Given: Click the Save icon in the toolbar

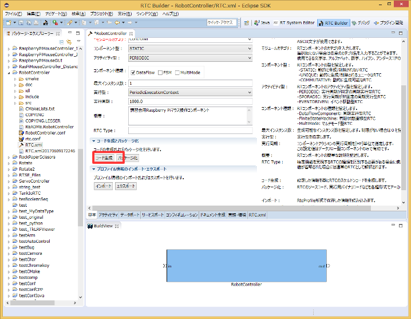Looking at the screenshot, I should tap(21, 23).
